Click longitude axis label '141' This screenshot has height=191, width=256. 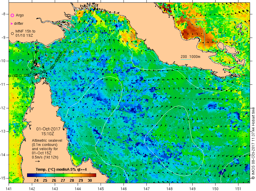pos(9,189)
